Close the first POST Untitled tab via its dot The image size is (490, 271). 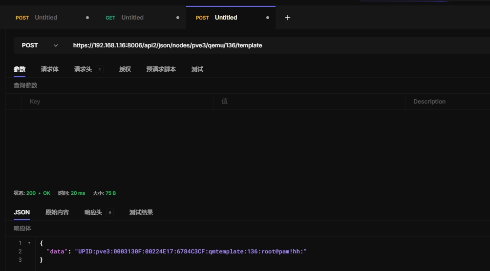(x=87, y=18)
